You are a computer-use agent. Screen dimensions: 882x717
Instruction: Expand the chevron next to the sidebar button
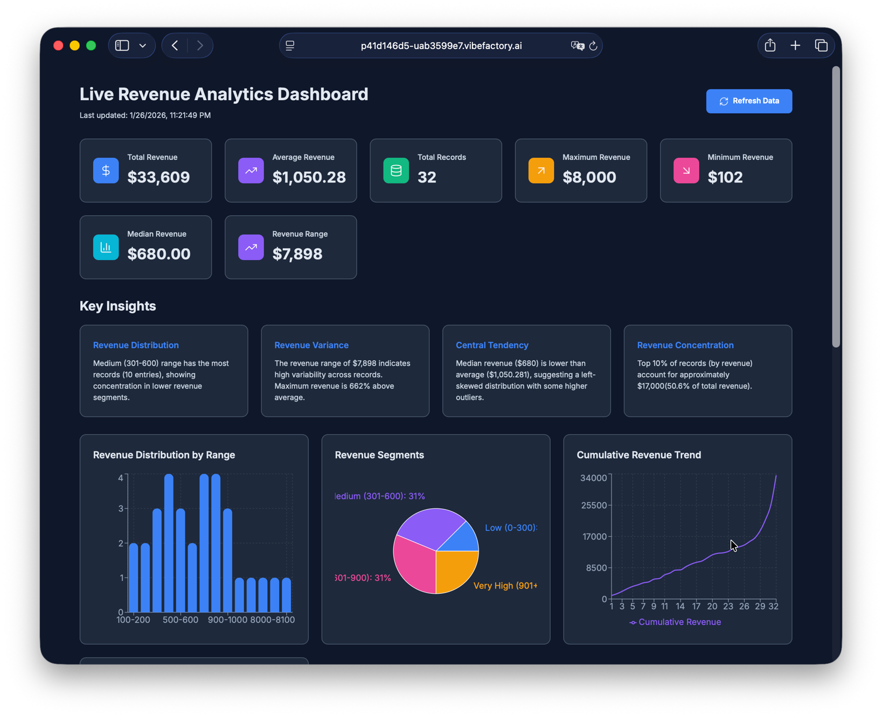pos(142,45)
